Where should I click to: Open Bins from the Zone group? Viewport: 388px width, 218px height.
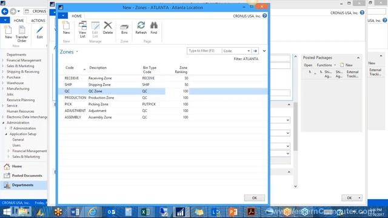pyautogui.click(x=124, y=29)
